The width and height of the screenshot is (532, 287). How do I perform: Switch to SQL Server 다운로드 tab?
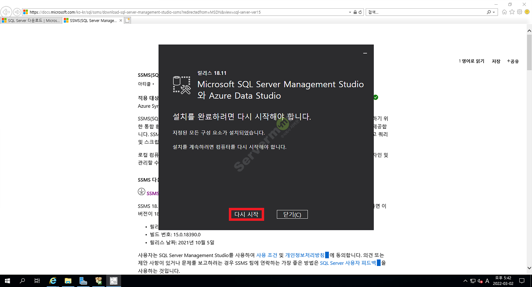pyautogui.click(x=31, y=20)
